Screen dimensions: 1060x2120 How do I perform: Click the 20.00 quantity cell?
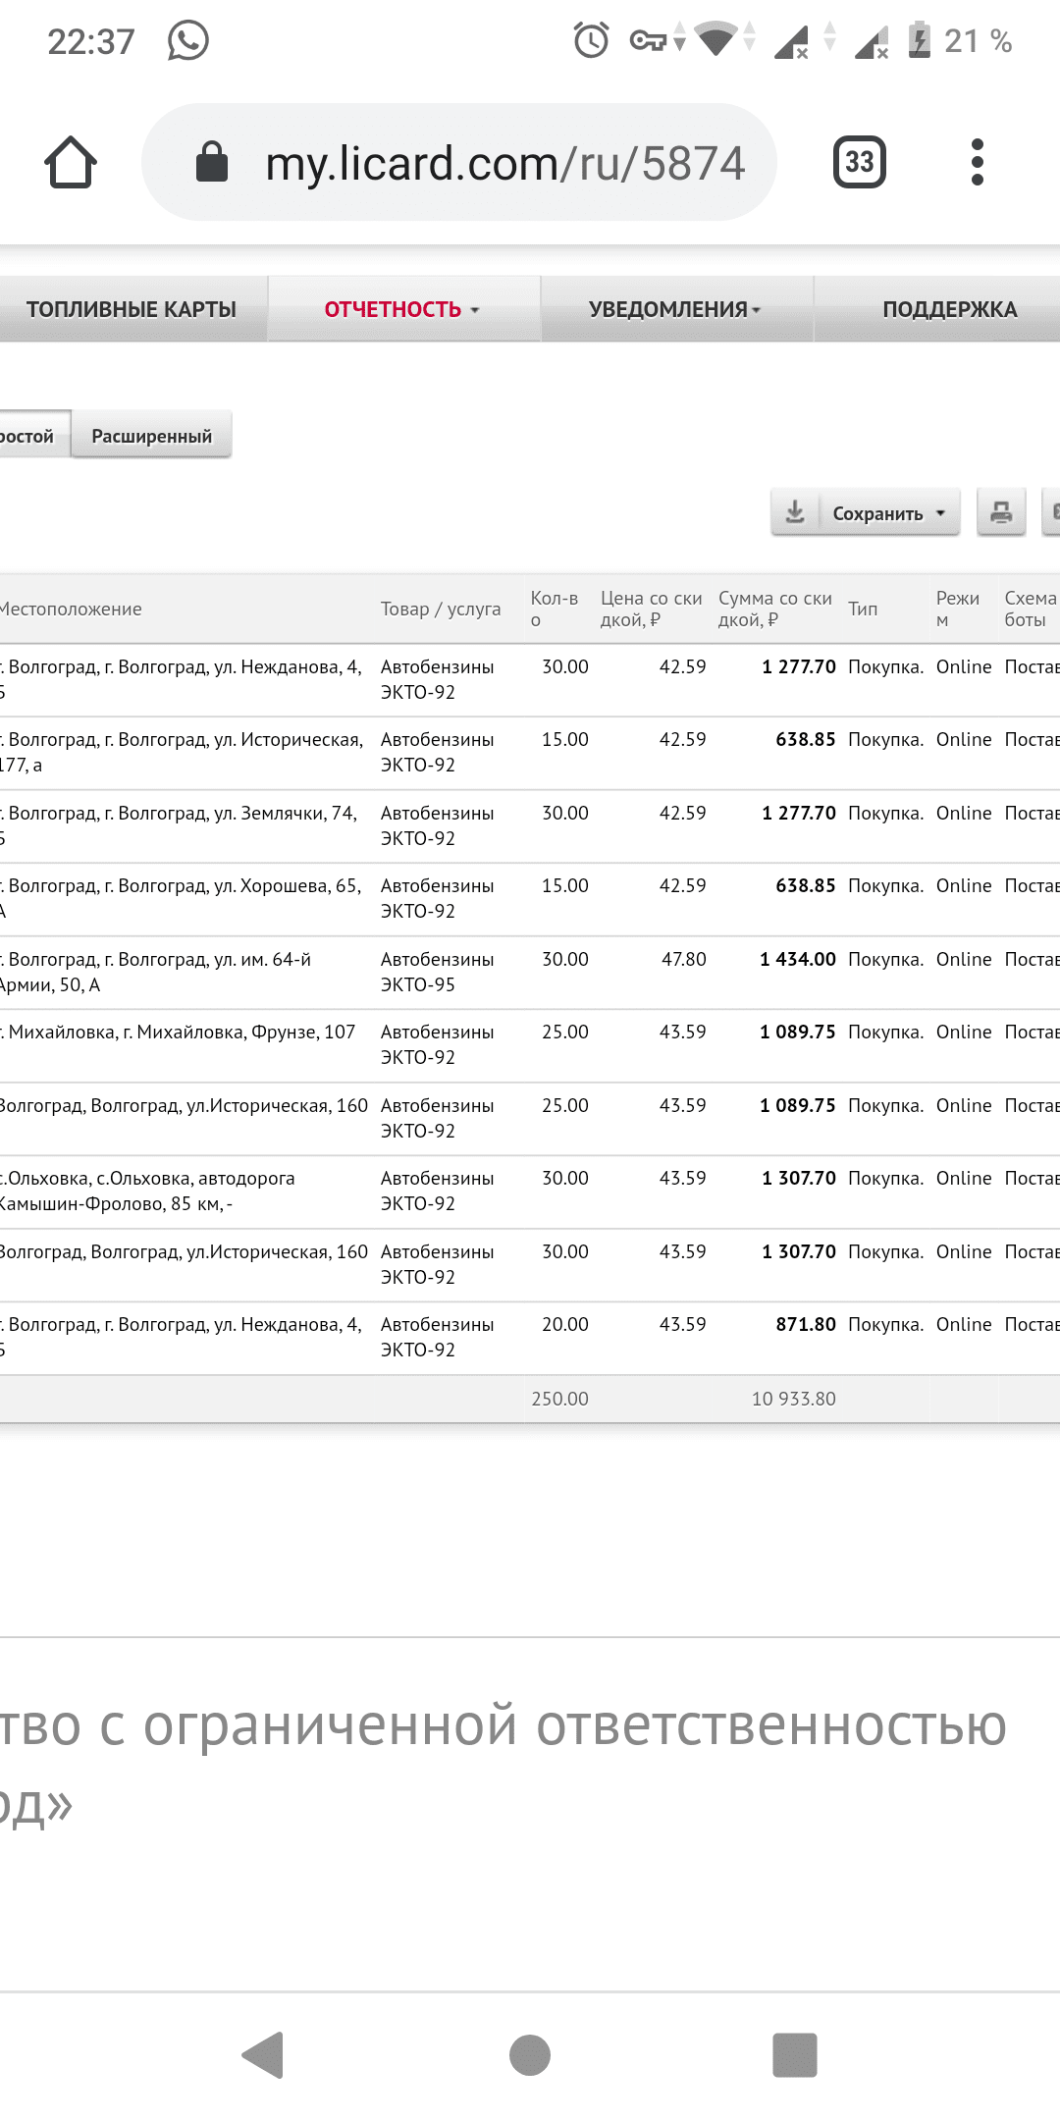click(565, 1324)
